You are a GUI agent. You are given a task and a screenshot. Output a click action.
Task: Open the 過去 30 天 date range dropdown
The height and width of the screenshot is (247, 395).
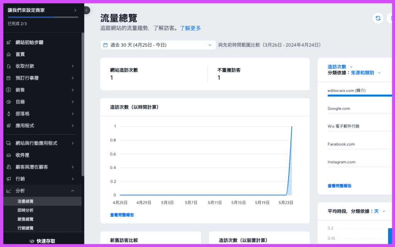click(158, 45)
